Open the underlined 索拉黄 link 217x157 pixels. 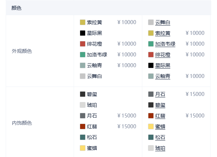coord(162,33)
